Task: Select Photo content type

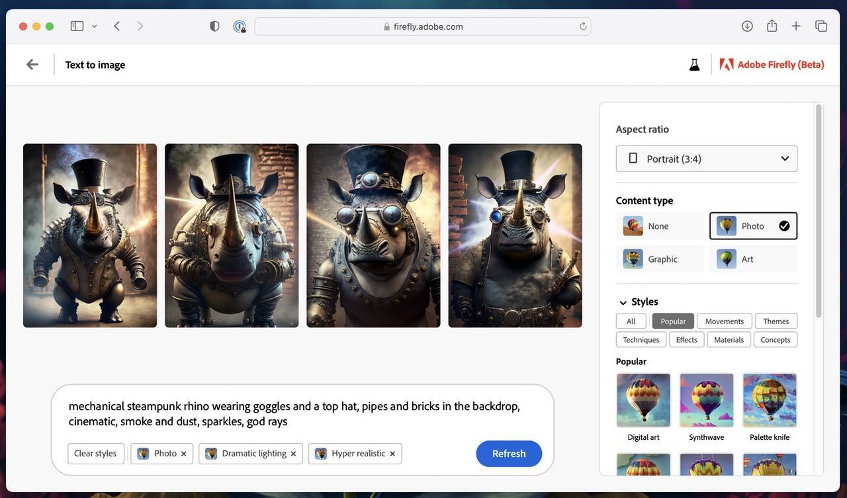Action: [x=753, y=226]
